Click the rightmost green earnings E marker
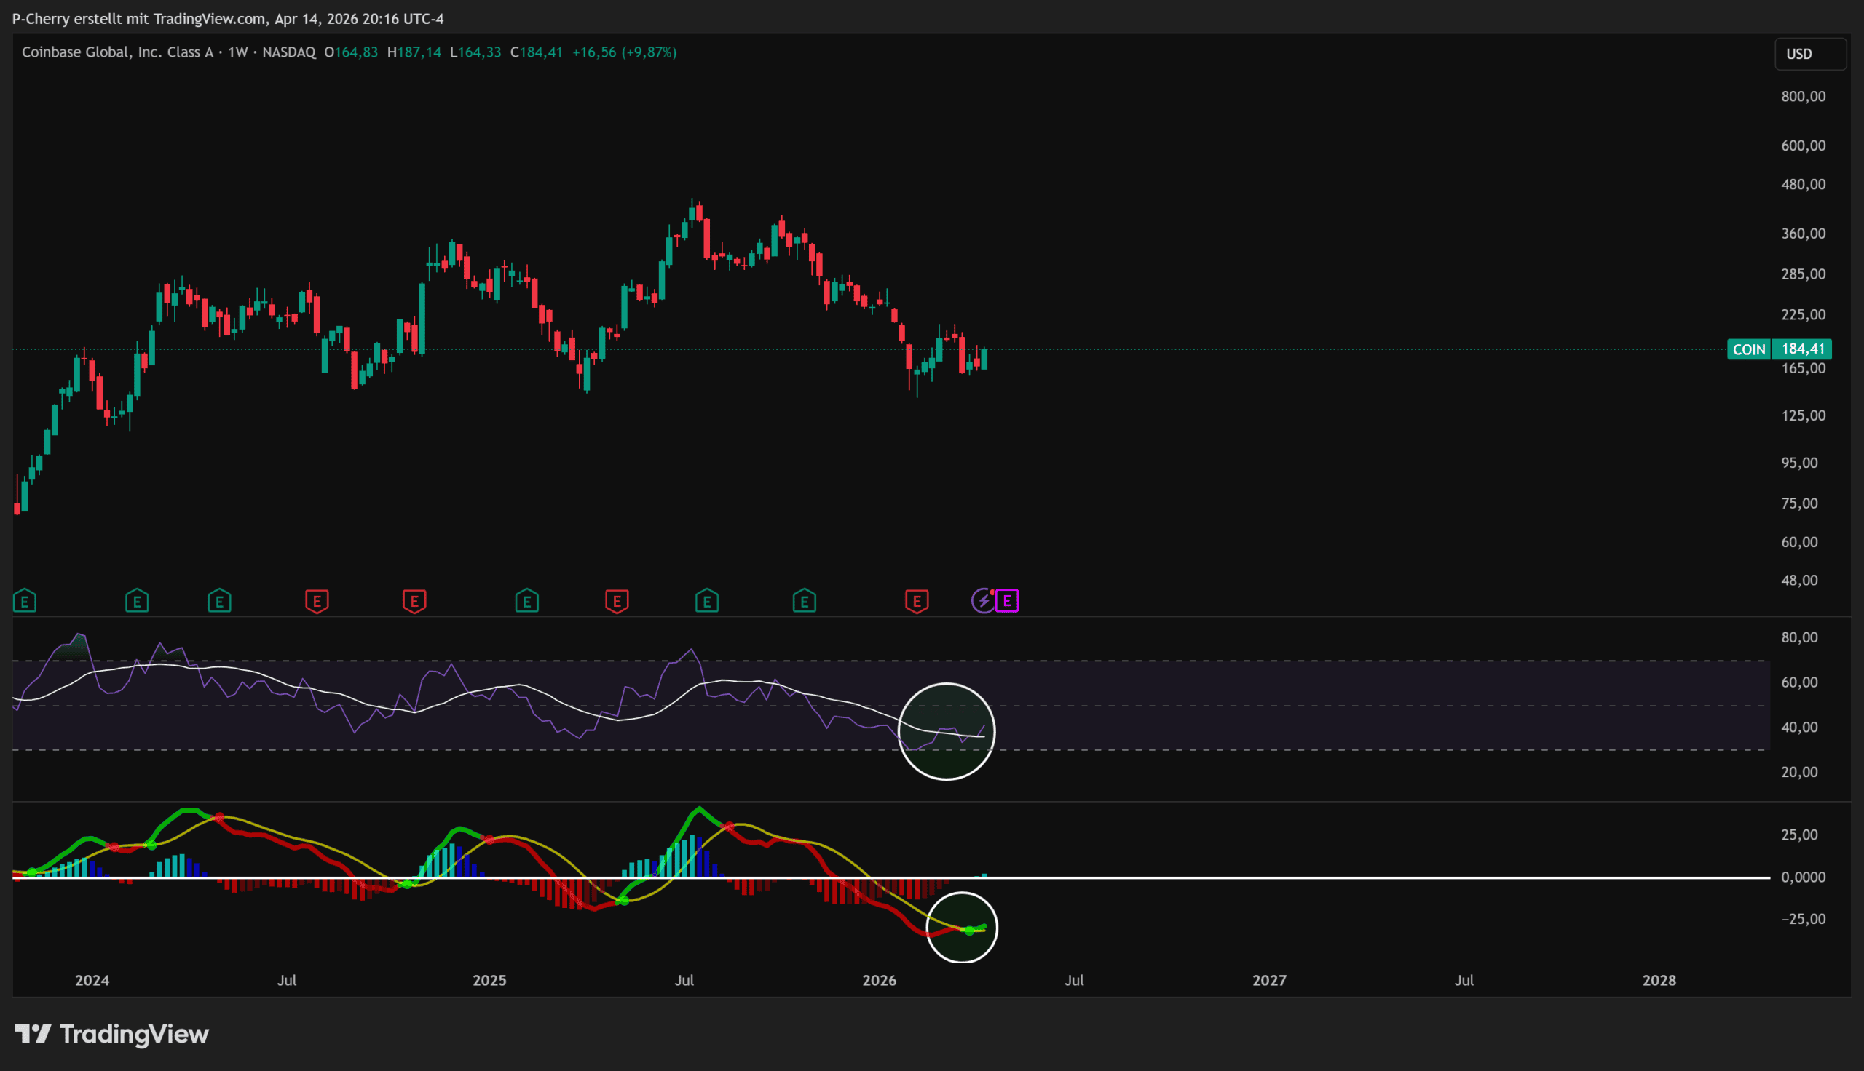This screenshot has height=1071, width=1864. coord(804,602)
